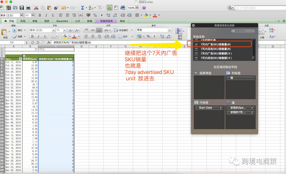Pick fill color in the formatting toolbar

tap(146, 15)
